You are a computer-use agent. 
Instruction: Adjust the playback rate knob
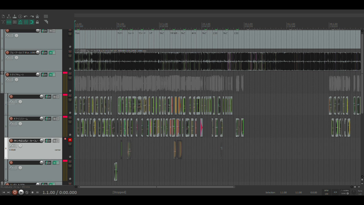tap(353, 192)
